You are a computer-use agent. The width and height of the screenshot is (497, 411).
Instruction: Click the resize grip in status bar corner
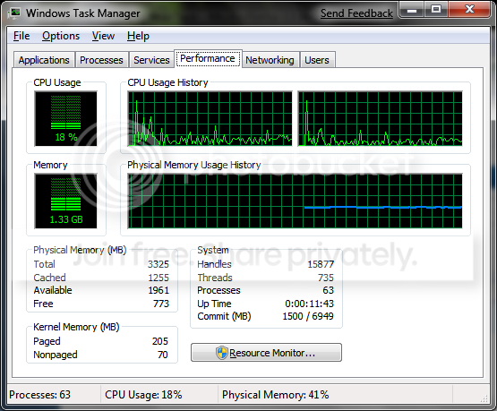tap(484, 398)
